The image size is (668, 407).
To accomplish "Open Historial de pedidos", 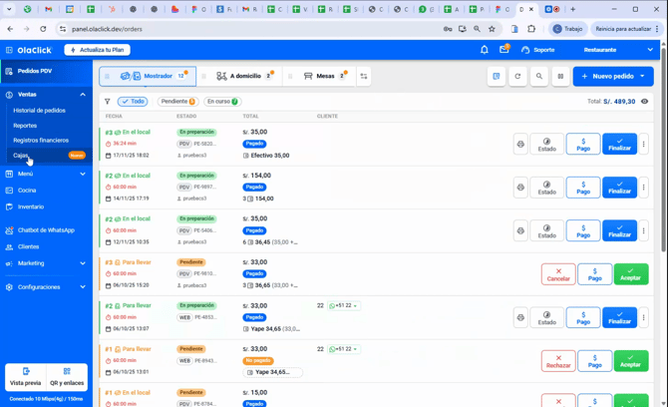I will [x=39, y=111].
